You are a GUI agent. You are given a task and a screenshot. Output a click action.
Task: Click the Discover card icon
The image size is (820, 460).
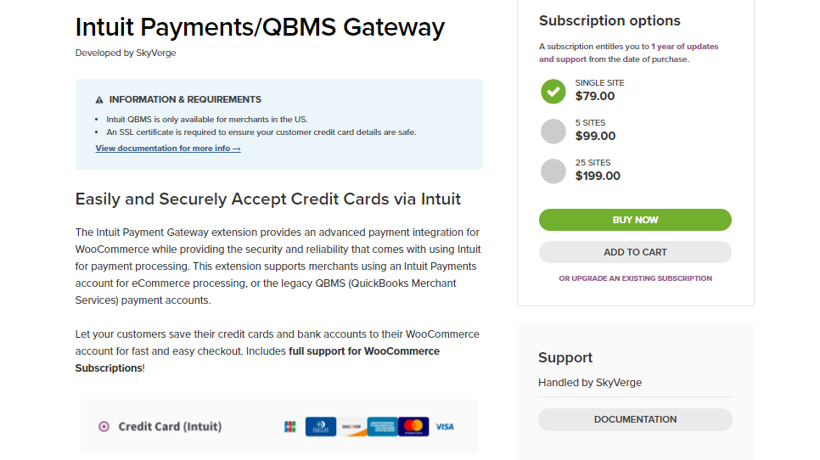(x=351, y=427)
